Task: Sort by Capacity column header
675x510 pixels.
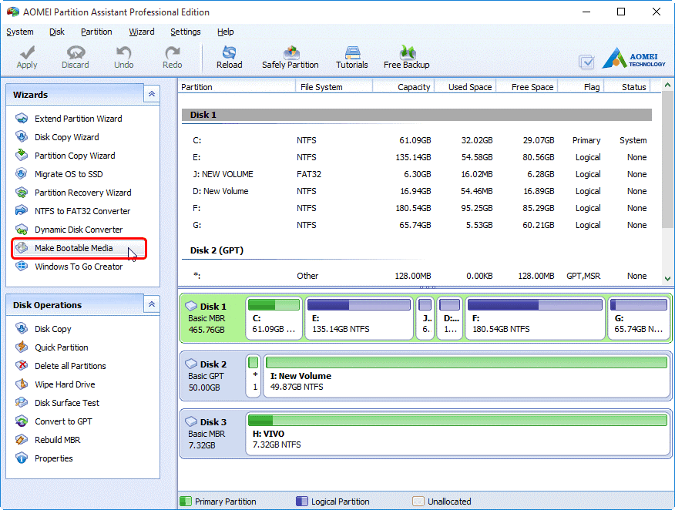Action: pos(404,87)
